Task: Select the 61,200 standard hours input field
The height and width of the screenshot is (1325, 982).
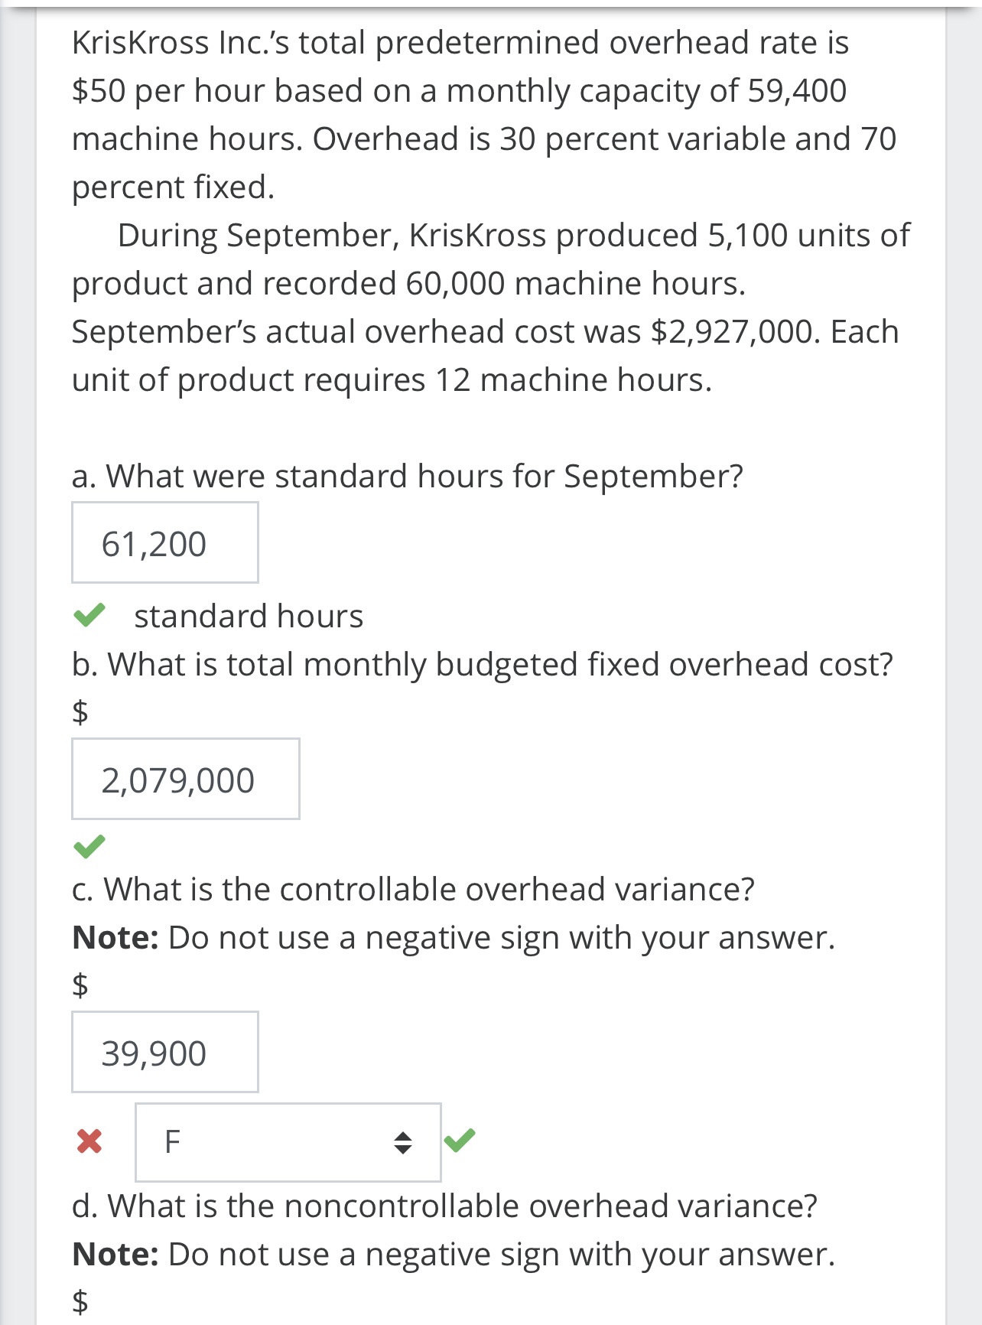Action: click(165, 542)
